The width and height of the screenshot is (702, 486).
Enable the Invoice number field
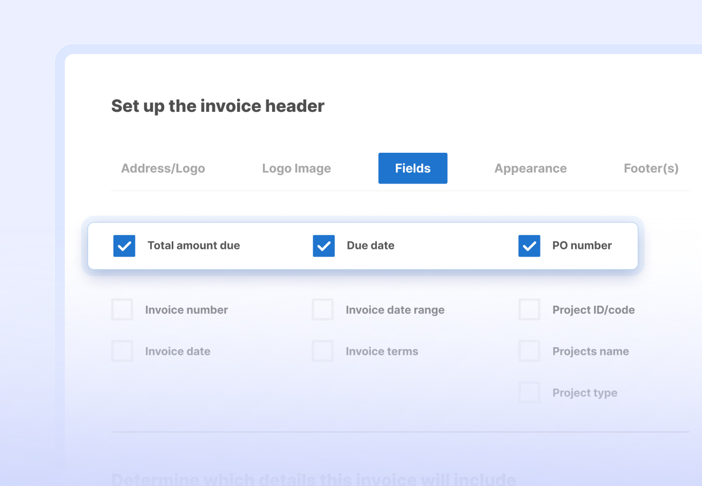point(122,309)
